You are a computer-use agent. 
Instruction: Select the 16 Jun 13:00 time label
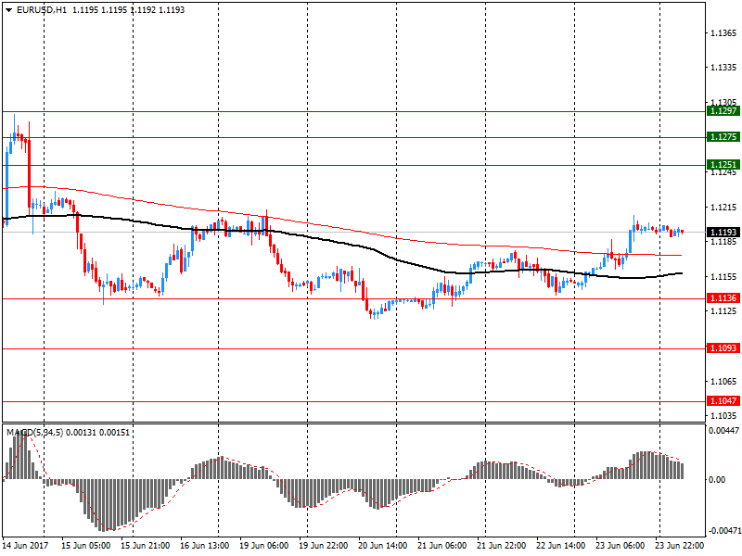204,546
